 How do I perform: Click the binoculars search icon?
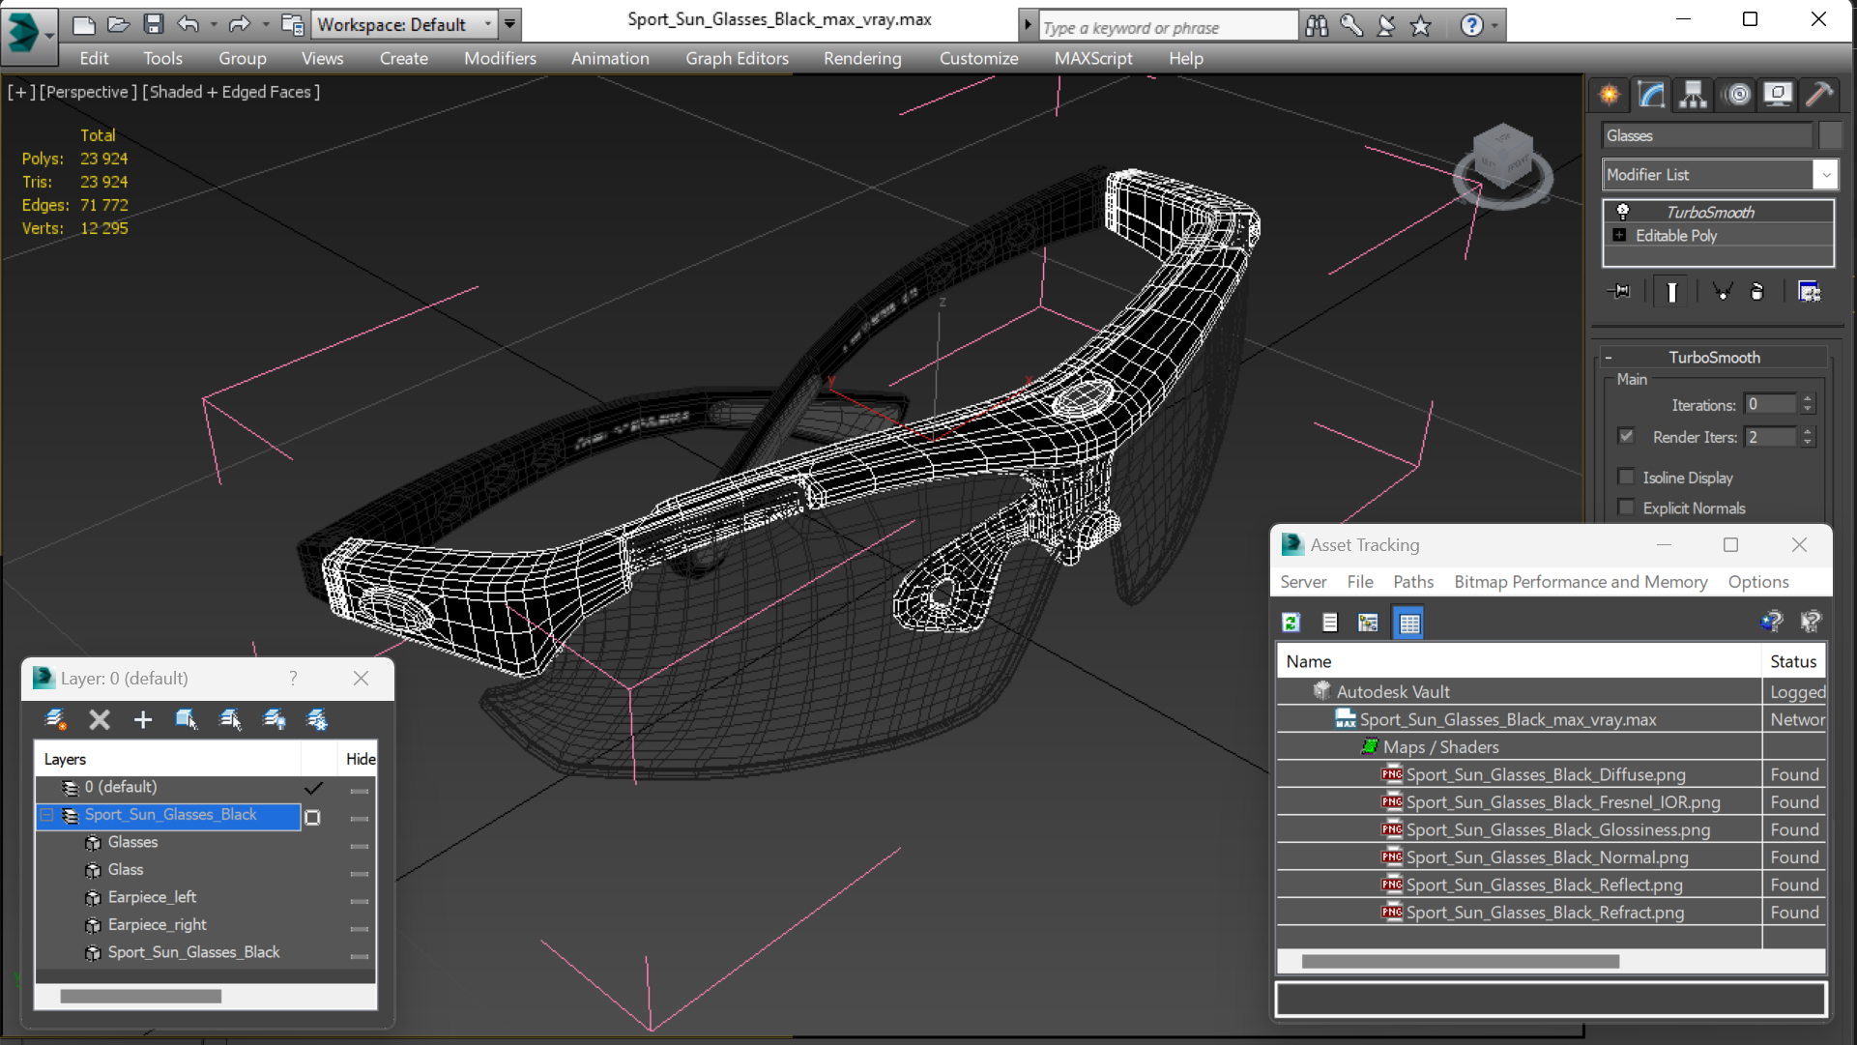pos(1317,26)
